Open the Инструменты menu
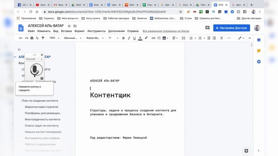Viewport: 278px width, 156px height. (x=96, y=31)
